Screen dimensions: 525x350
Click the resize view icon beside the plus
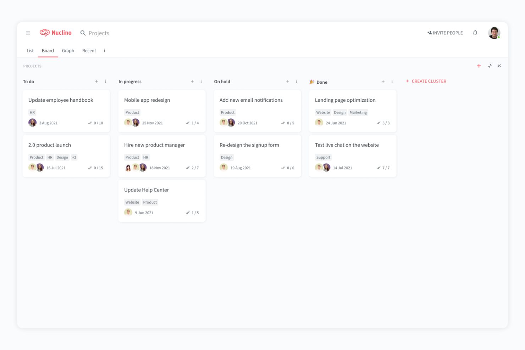point(490,66)
